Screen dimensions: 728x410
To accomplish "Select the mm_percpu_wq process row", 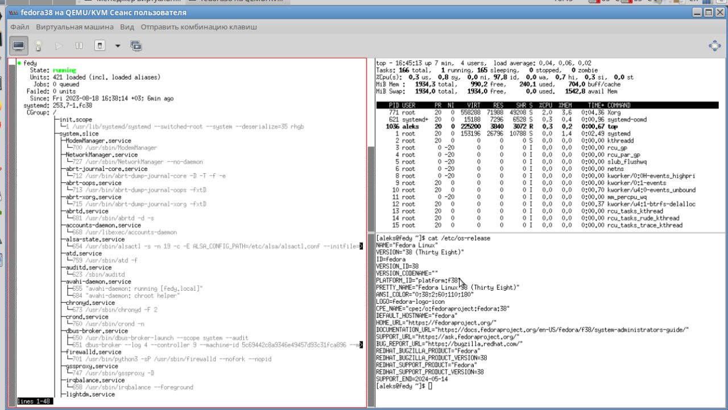I will (x=547, y=197).
